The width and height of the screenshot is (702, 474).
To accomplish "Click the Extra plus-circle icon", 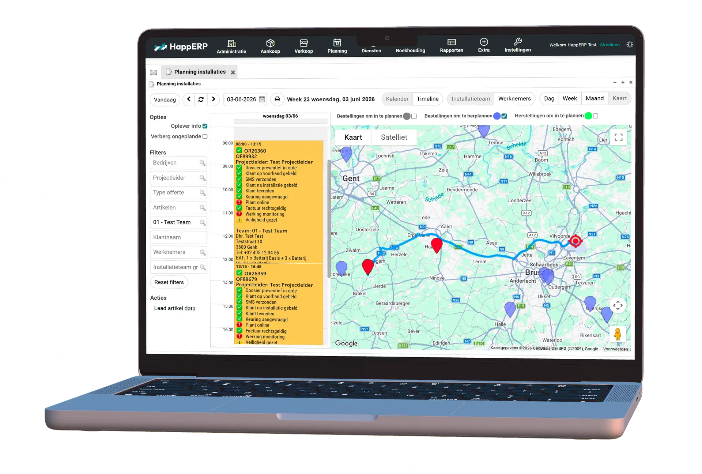I will (484, 42).
